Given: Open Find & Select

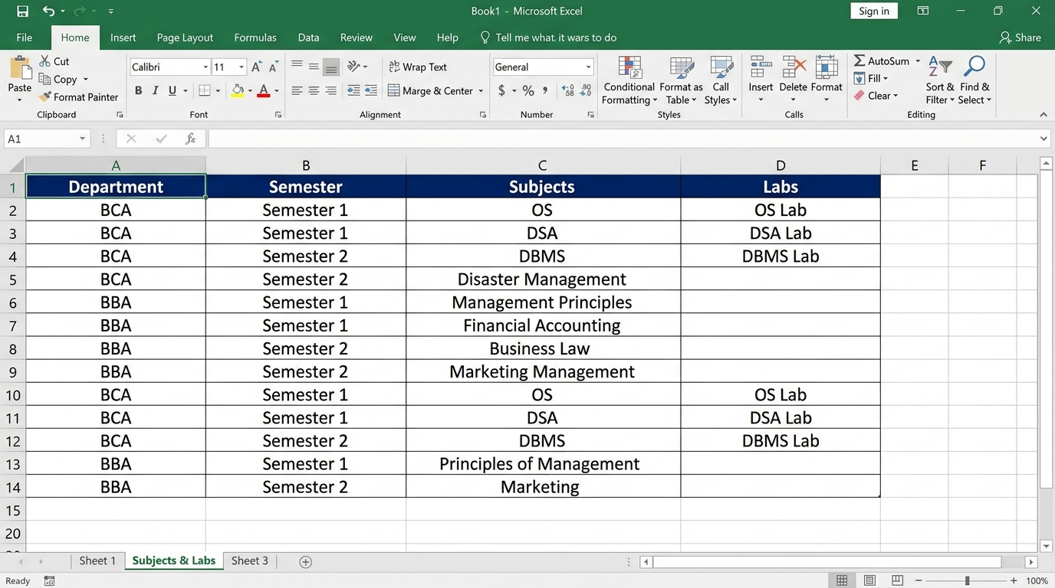Looking at the screenshot, I should (x=974, y=80).
